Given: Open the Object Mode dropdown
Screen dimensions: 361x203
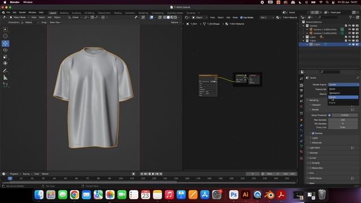Looking at the screenshot, I should tap(19, 17).
